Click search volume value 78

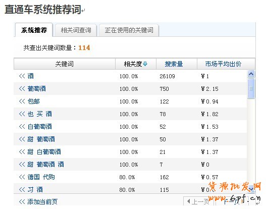point(163,114)
